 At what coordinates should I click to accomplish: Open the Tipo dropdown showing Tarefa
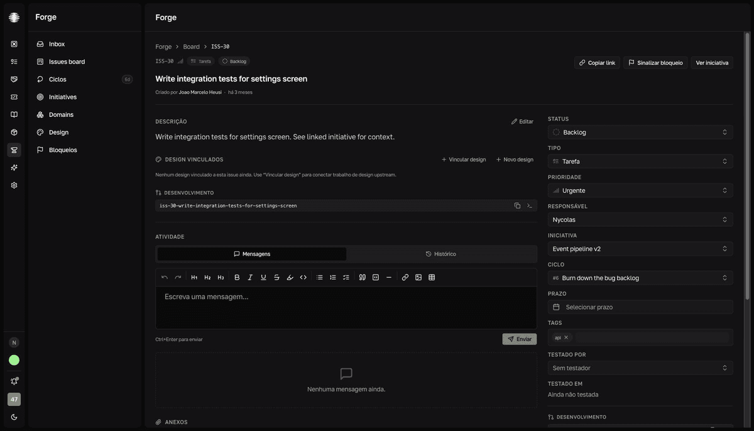[640, 161]
